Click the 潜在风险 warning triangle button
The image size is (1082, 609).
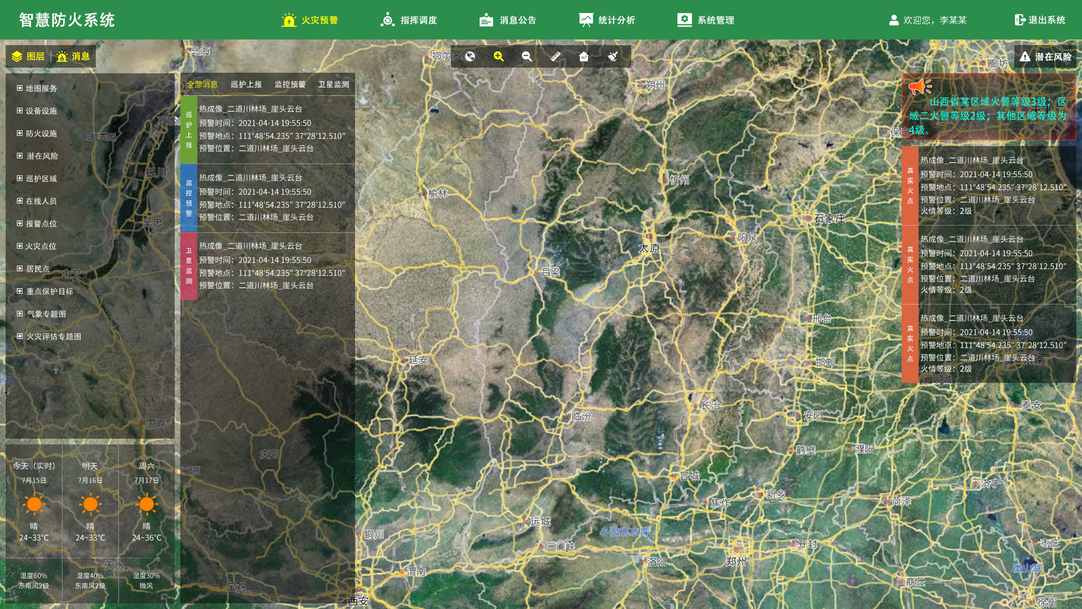click(1045, 56)
